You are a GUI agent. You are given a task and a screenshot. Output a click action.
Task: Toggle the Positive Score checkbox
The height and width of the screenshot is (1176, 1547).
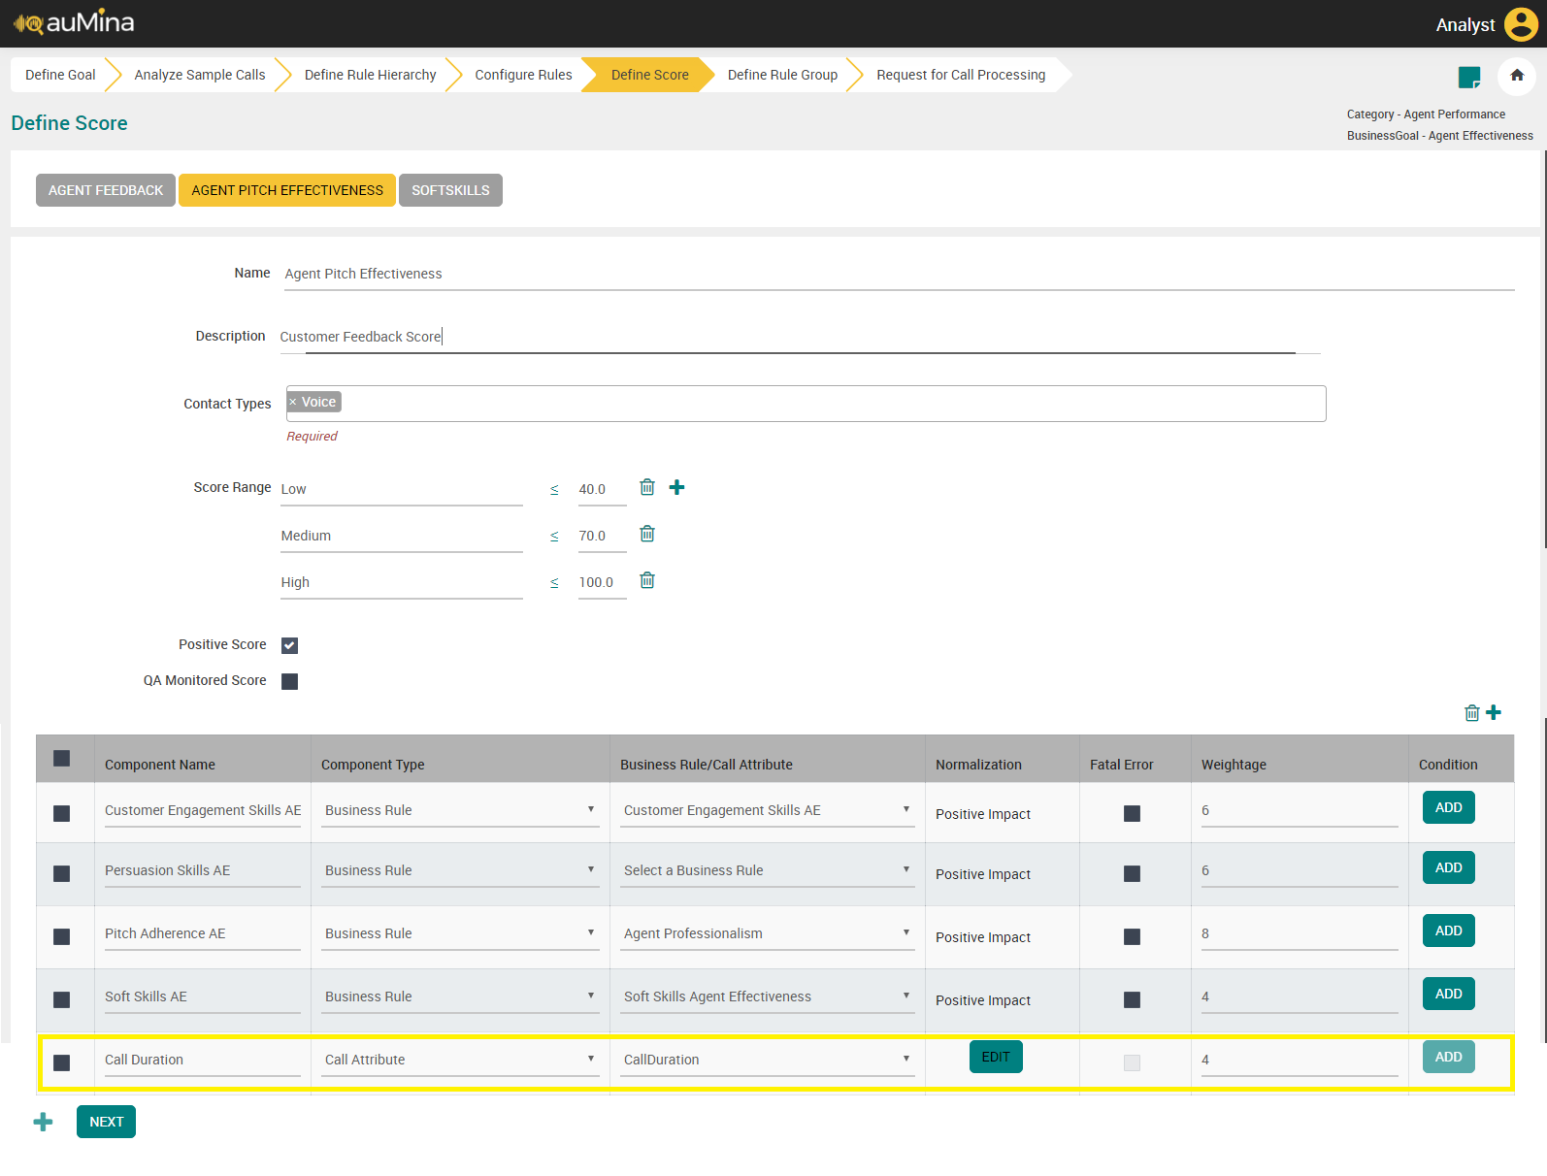(x=289, y=645)
